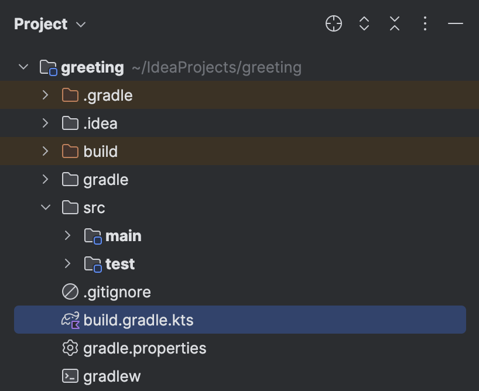Image resolution: width=479 pixels, height=391 pixels.
Task: Click the Hide tool window minimize icon
Action: [455, 24]
